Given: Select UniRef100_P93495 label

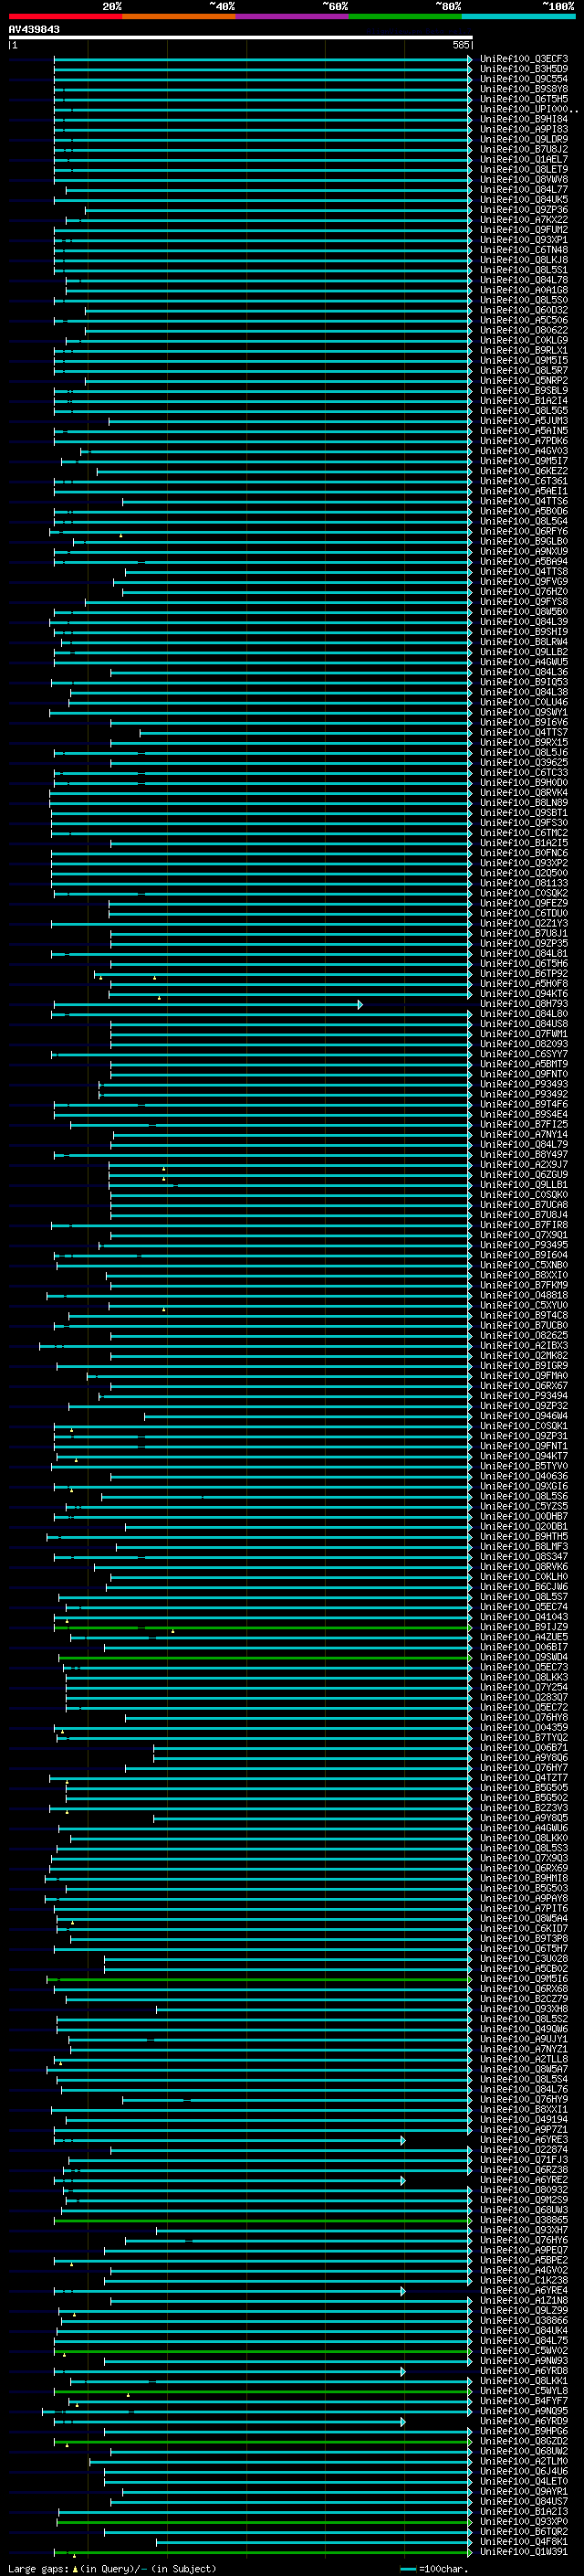Looking at the screenshot, I should (523, 1245).
